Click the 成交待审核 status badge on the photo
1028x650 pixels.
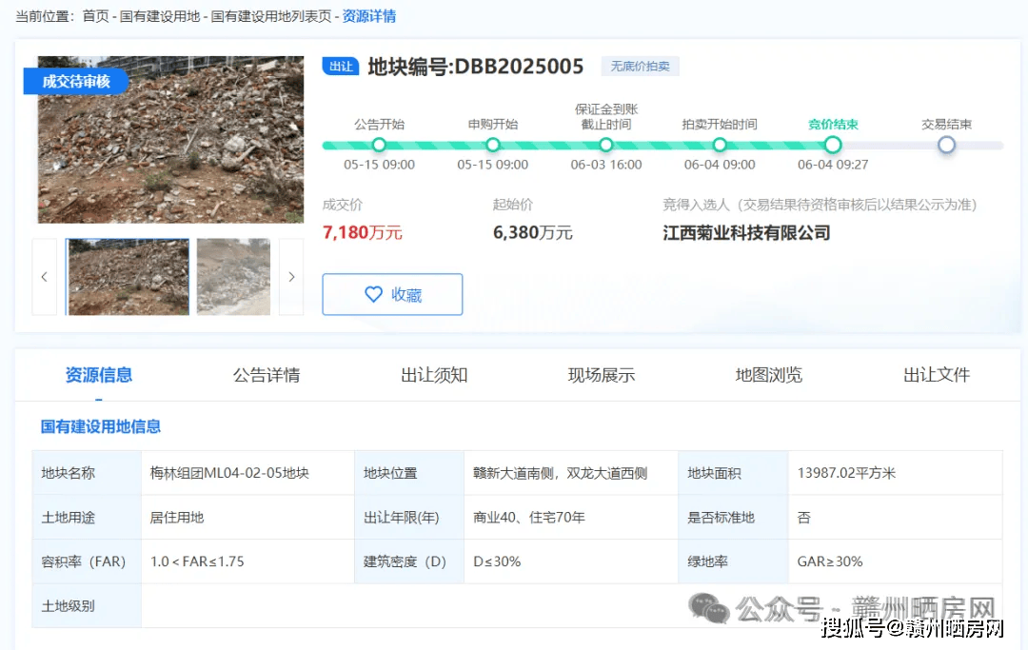pyautogui.click(x=76, y=81)
